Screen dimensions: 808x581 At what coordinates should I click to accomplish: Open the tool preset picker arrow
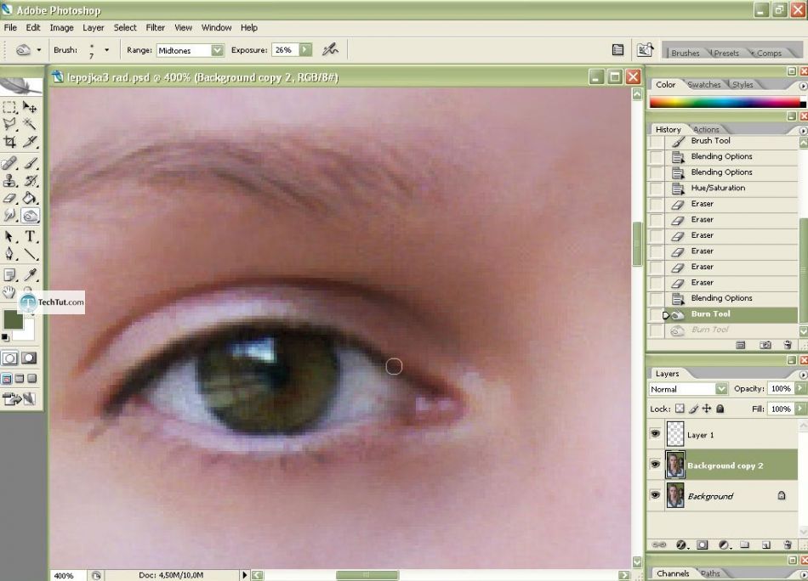pyautogui.click(x=38, y=50)
